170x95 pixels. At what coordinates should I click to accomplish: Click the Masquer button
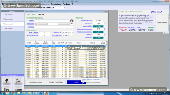click(x=166, y=33)
